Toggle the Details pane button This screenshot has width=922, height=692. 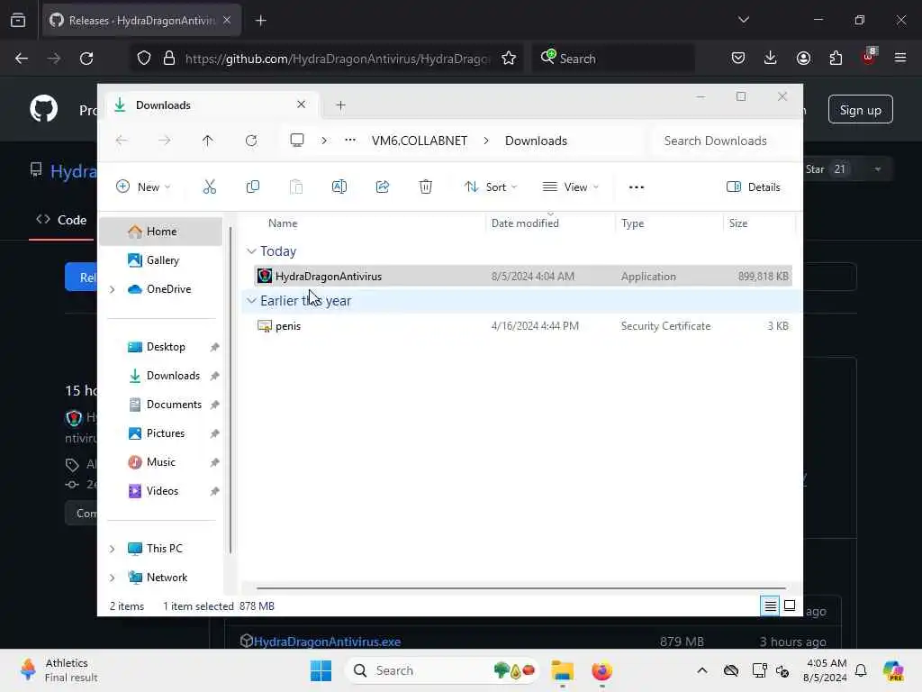[x=754, y=187]
